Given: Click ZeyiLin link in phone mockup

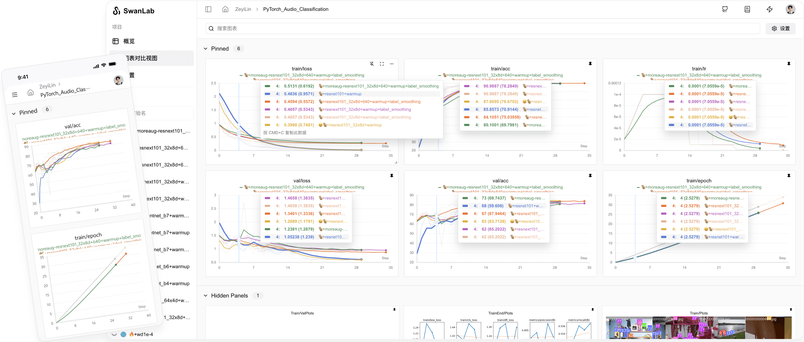Looking at the screenshot, I should point(47,86).
